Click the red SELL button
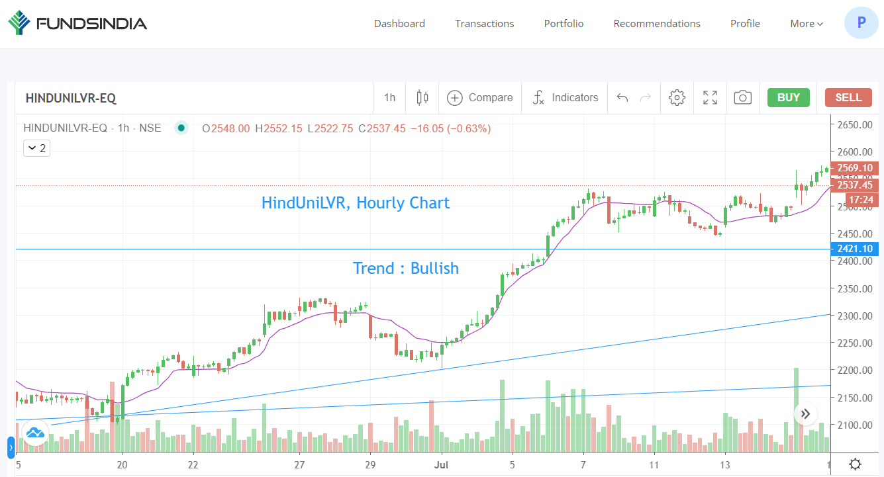Viewport: 884px width, 477px height. (848, 97)
